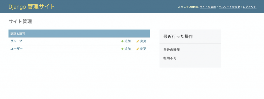Click the 追加 text link for ユーザー

pyautogui.click(x=128, y=49)
